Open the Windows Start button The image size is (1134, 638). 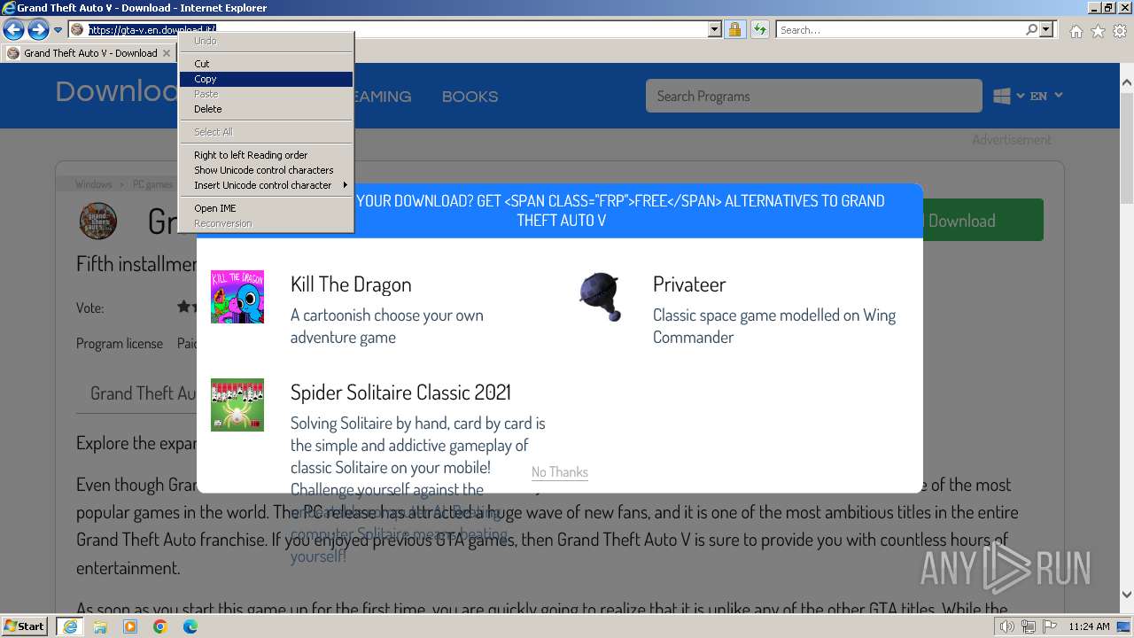[25, 626]
